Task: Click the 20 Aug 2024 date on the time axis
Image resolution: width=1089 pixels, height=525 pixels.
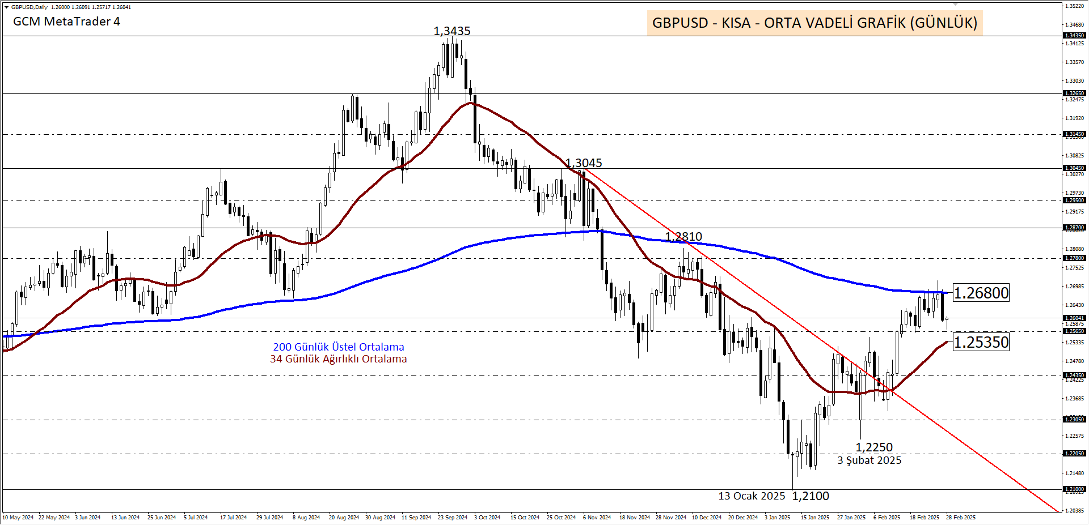Action: (x=344, y=518)
